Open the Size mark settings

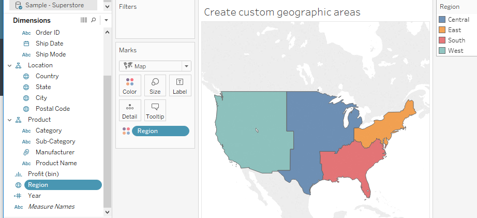(155, 85)
